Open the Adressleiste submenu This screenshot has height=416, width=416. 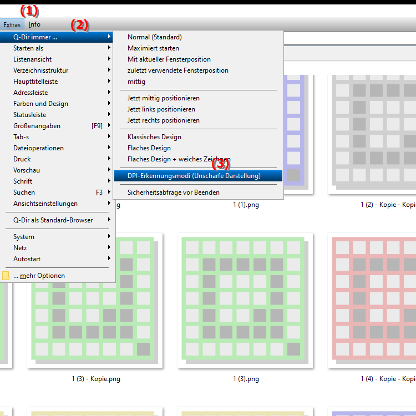56,93
